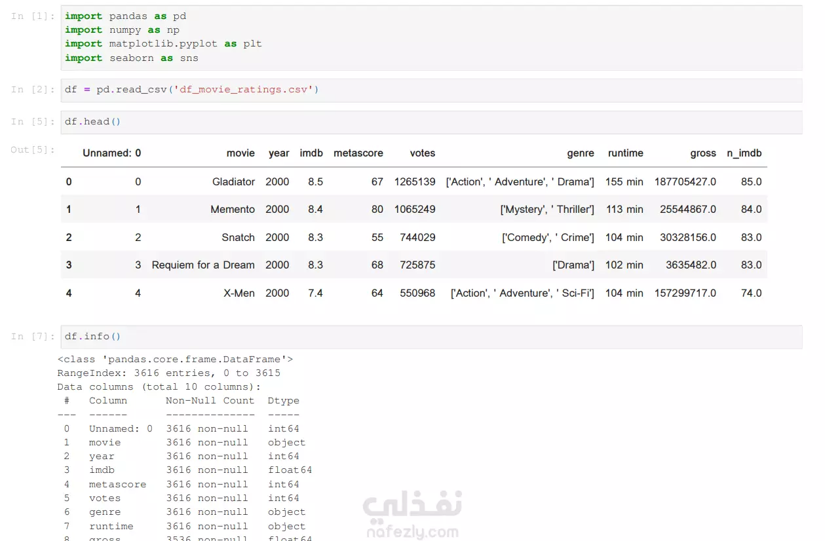Click the votes value 1265139
The width and height of the screenshot is (825, 541).
tap(415, 181)
